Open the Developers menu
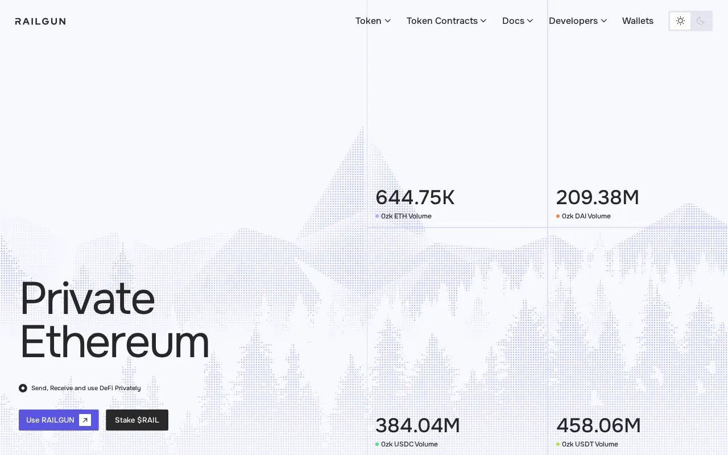Image resolution: width=728 pixels, height=455 pixels. pyautogui.click(x=578, y=21)
